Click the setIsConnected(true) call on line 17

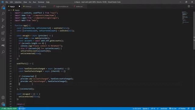pyautogui.click(x=31, y=53)
